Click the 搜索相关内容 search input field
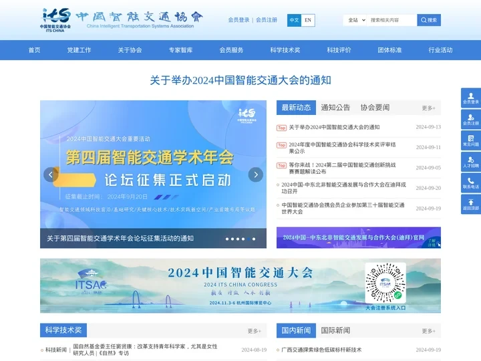Screen dimensions: 481x361 pyautogui.click(x=391, y=20)
